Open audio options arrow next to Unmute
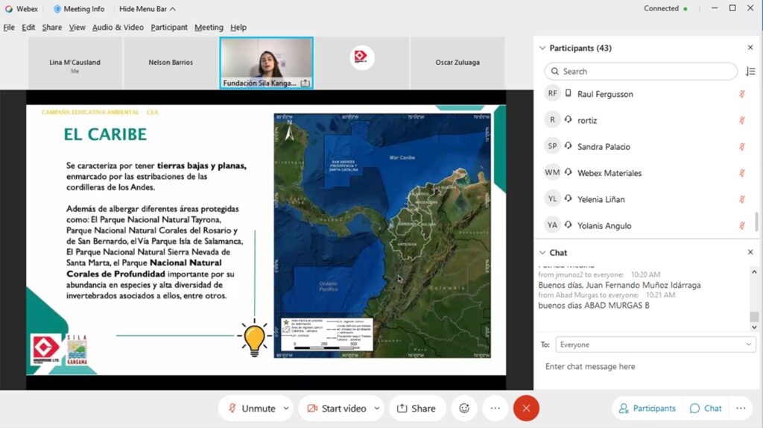The height and width of the screenshot is (428, 763). tap(286, 408)
